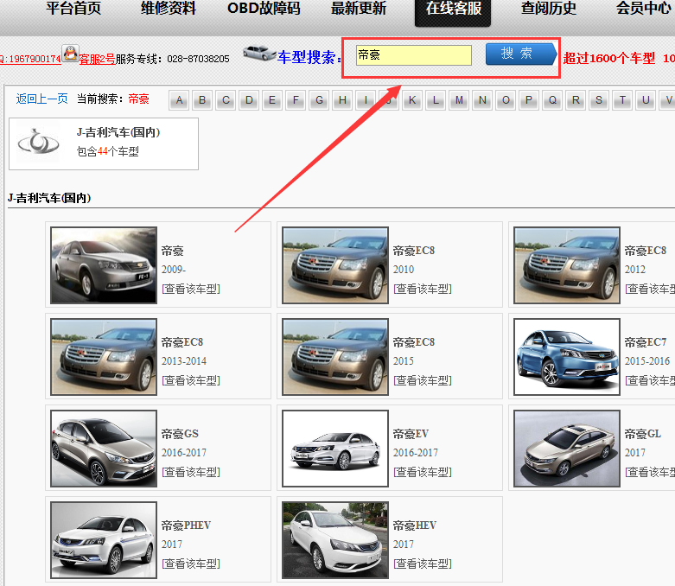Click the blue 帝豪EC7 car thumbnail
The height and width of the screenshot is (586, 675).
click(567, 357)
